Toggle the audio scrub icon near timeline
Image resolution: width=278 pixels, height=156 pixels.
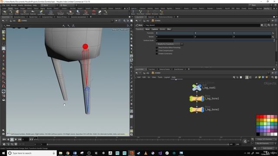[x=245, y=141]
